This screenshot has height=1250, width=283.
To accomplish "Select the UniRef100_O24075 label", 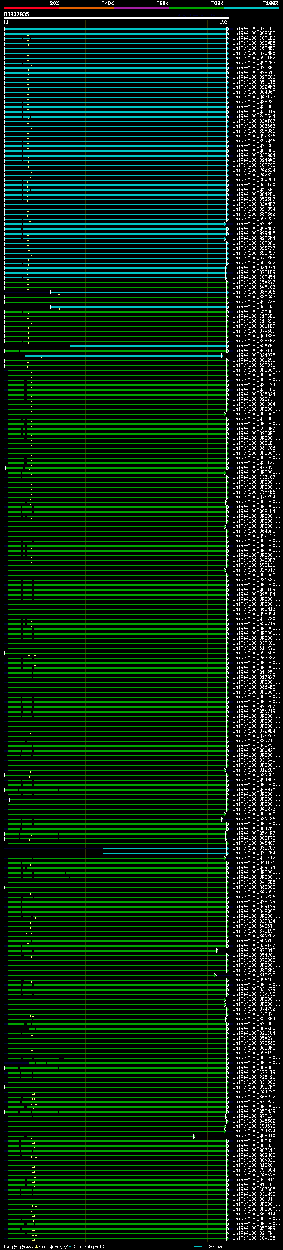I will click(254, 355).
